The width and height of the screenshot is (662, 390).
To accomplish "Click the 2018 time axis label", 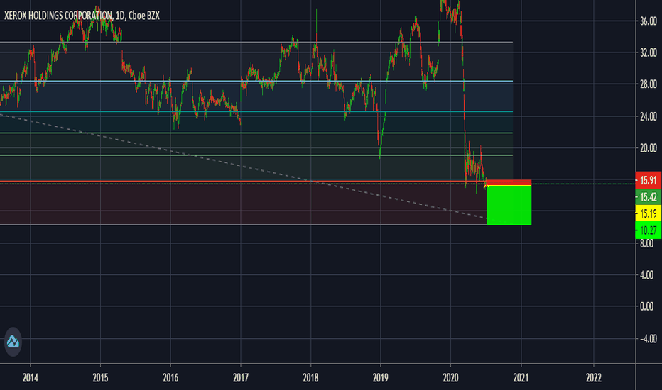I will (x=310, y=378).
